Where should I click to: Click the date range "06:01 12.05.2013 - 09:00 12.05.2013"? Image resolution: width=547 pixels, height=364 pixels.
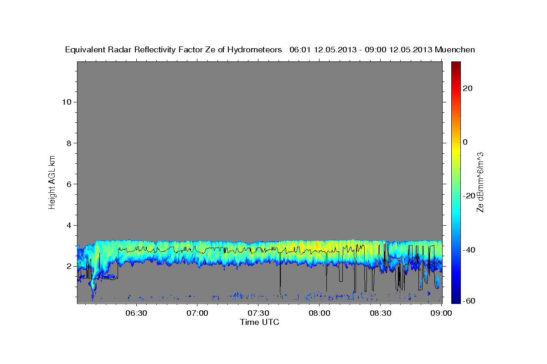coord(361,50)
